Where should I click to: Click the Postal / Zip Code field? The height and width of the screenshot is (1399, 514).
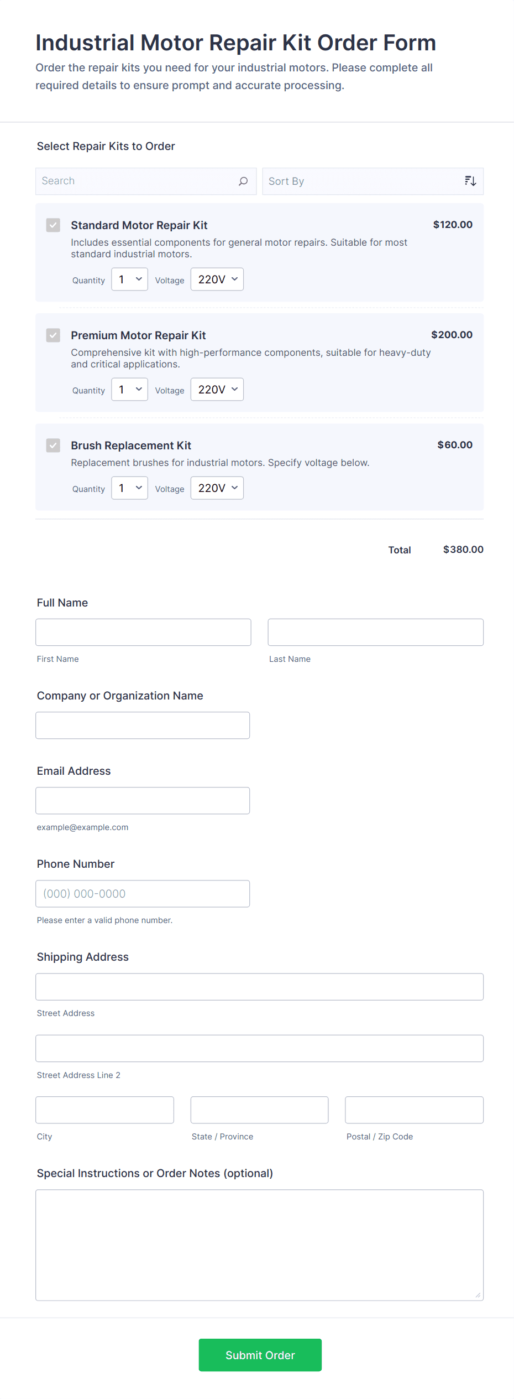pyautogui.click(x=413, y=1110)
